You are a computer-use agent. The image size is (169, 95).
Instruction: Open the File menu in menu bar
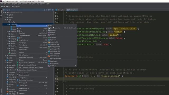2,4
